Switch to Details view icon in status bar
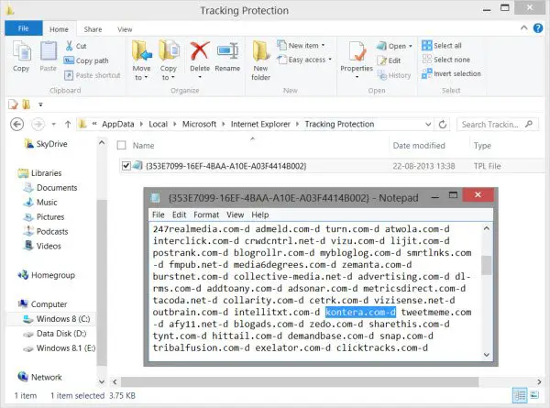This screenshot has width=550, height=408. (x=520, y=395)
